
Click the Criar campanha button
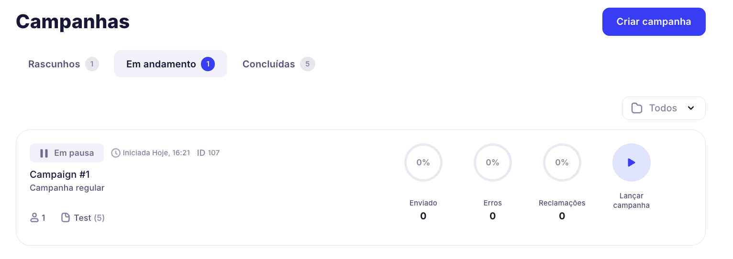[654, 22]
